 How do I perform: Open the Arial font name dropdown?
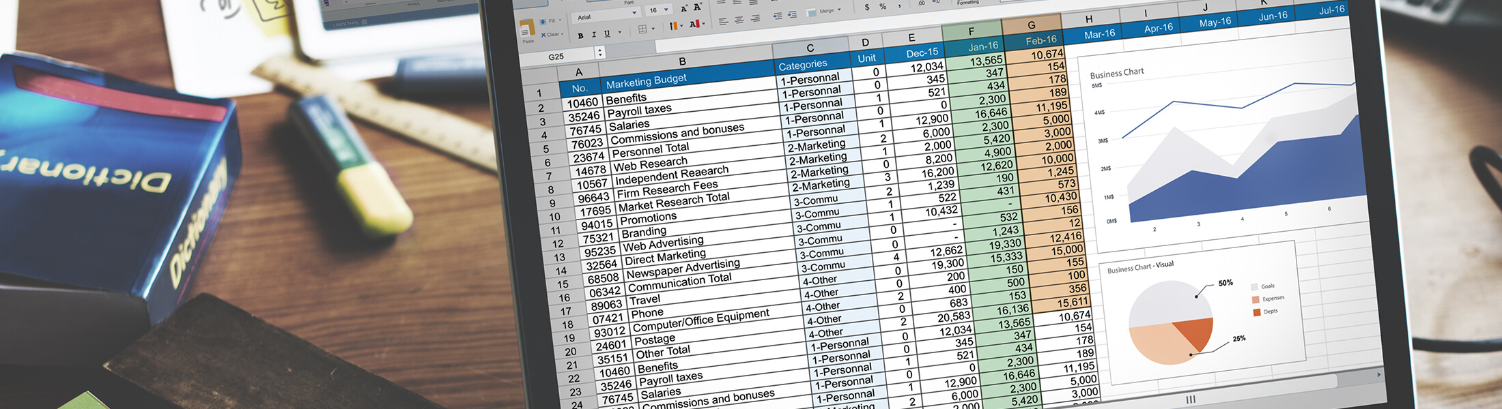coord(634,13)
